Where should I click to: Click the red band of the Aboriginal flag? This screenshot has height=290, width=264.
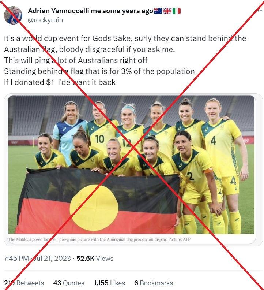96,217
